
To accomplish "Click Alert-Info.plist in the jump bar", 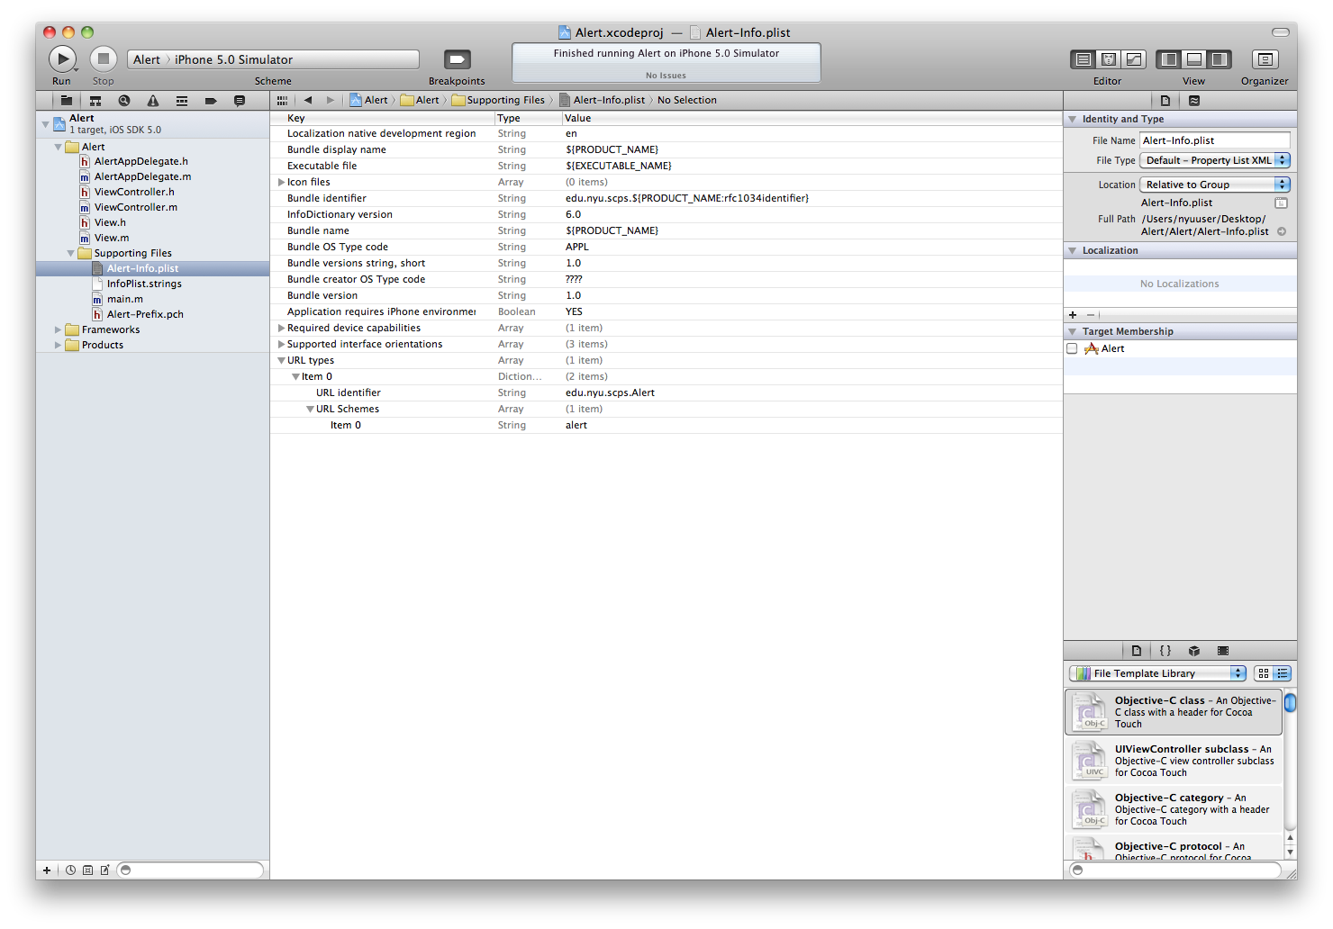I will click(603, 101).
